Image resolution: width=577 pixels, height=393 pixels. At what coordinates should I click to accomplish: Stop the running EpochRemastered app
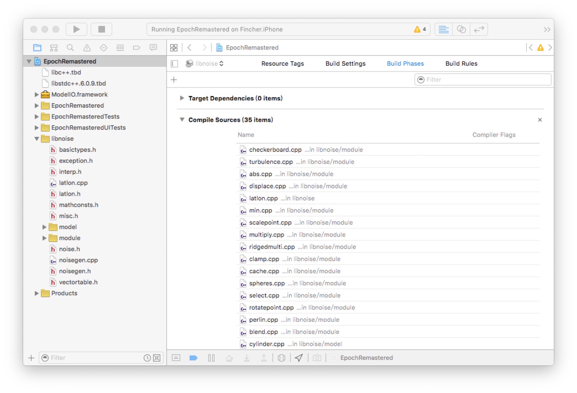101,29
